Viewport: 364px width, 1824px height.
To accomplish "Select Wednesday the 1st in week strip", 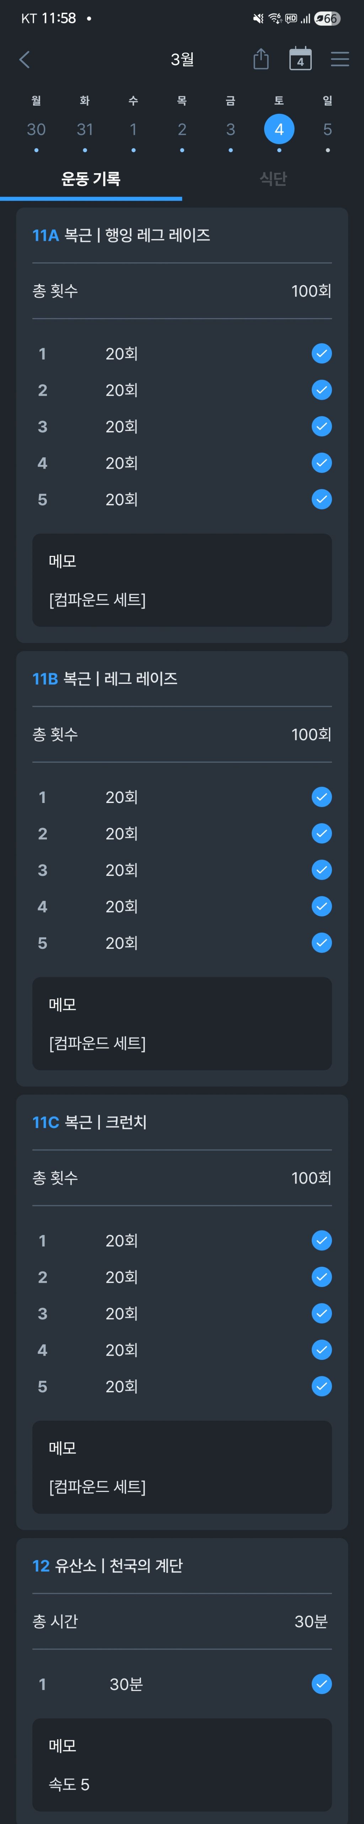I will (x=133, y=129).
